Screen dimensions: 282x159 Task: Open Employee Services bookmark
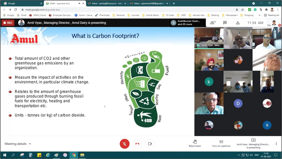point(60,15)
